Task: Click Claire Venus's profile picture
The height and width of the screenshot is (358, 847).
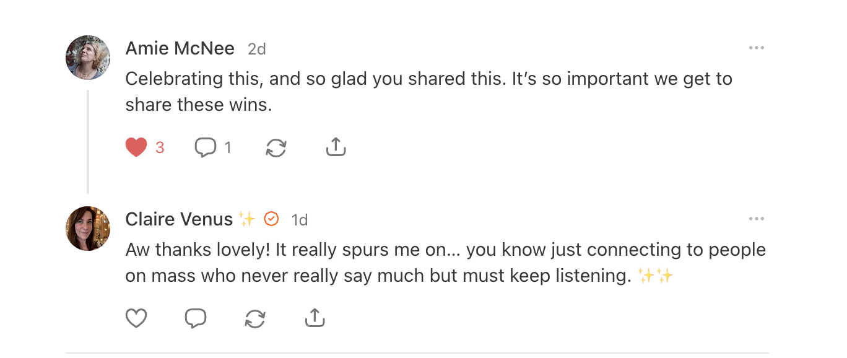Action: pyautogui.click(x=88, y=229)
